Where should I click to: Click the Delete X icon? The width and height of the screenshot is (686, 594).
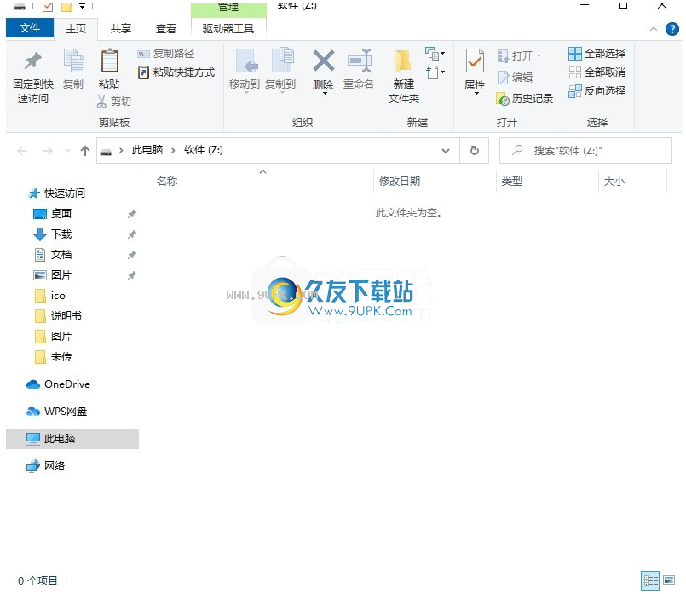pos(323,61)
